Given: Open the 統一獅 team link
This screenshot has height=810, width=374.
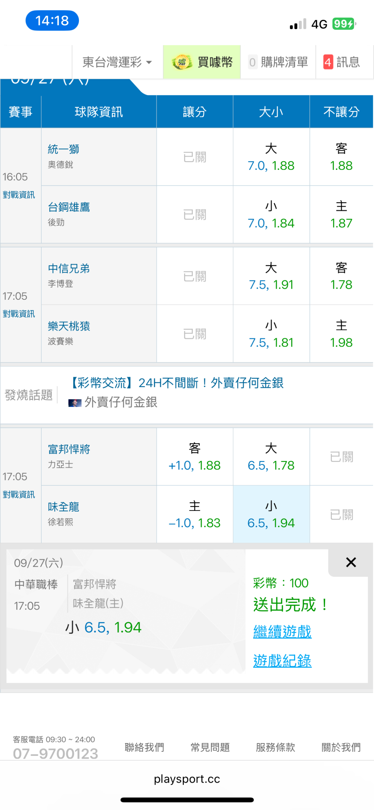Looking at the screenshot, I should 64,149.
